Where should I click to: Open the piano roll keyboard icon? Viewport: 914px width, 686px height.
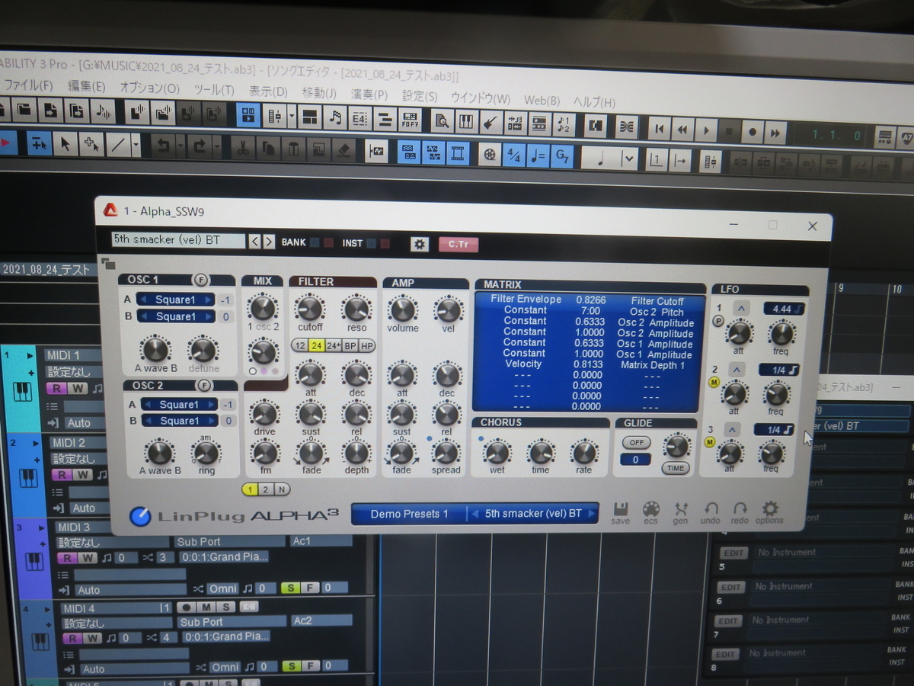pos(465,120)
